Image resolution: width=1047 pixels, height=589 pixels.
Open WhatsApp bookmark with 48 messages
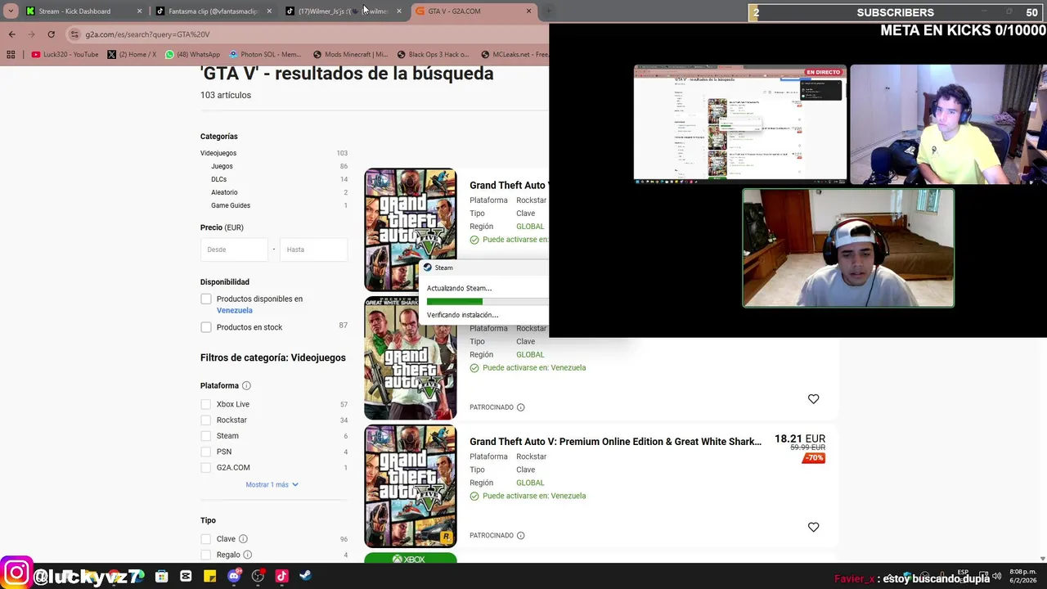[x=193, y=55]
